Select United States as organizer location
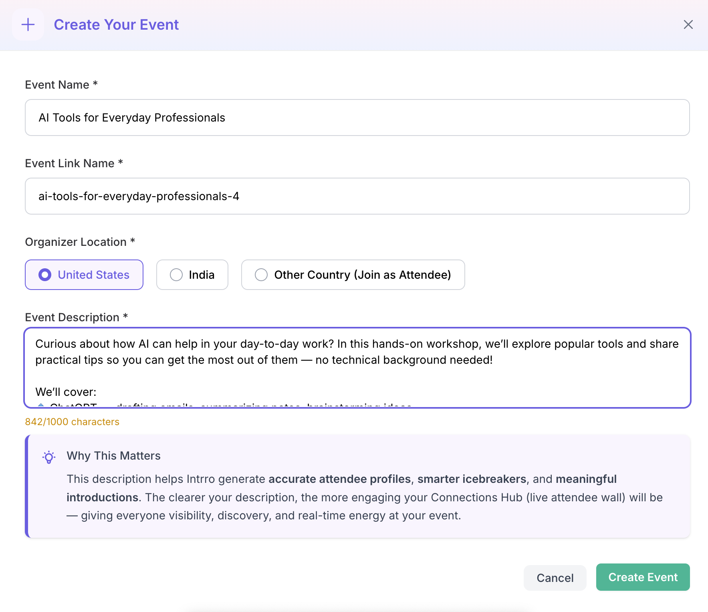Screen dimensions: 708x612 pos(84,275)
